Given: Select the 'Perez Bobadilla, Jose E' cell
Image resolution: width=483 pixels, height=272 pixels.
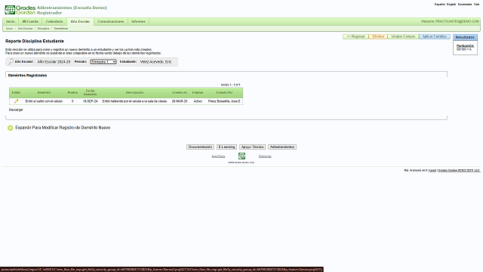Looking at the screenshot, I should 224,101.
